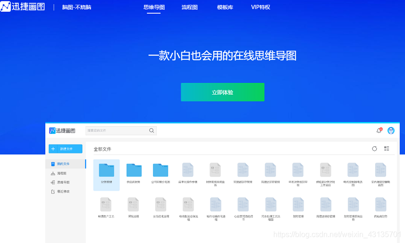The width and height of the screenshot is (405, 243).
Task: Select 思维导图 in the left sidebar
Action: pyautogui.click(x=60, y=182)
